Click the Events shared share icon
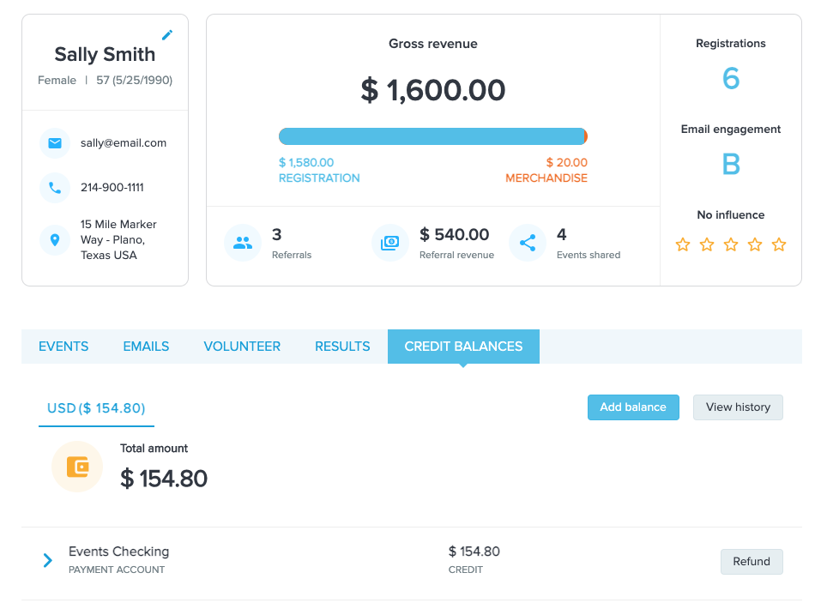Screen dimensions: 821x615 528,243
